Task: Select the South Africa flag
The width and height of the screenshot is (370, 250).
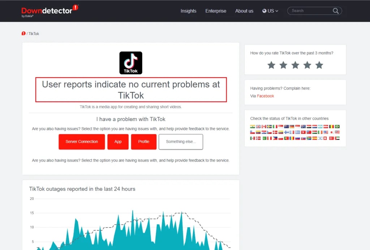Action: point(309,138)
